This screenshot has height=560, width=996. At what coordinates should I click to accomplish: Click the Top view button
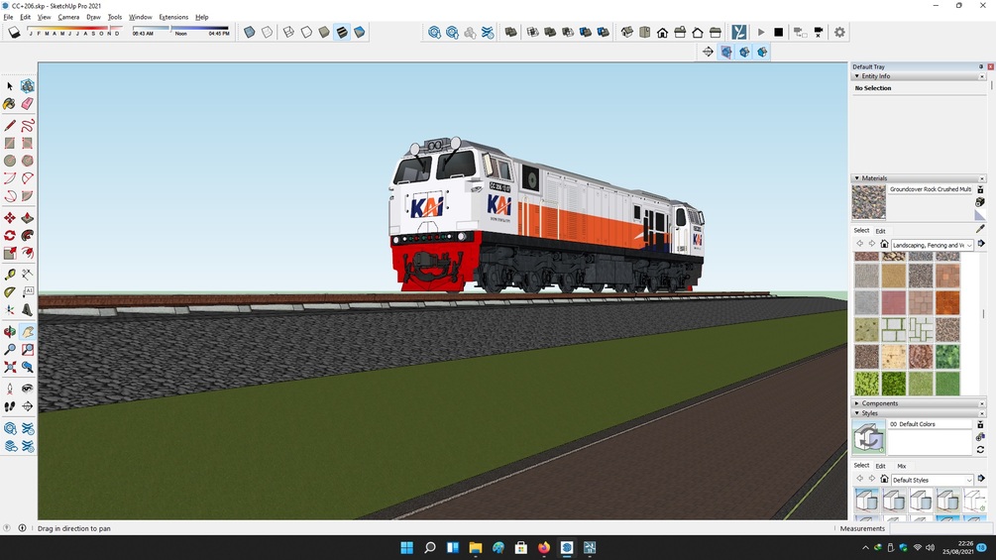pos(645,32)
